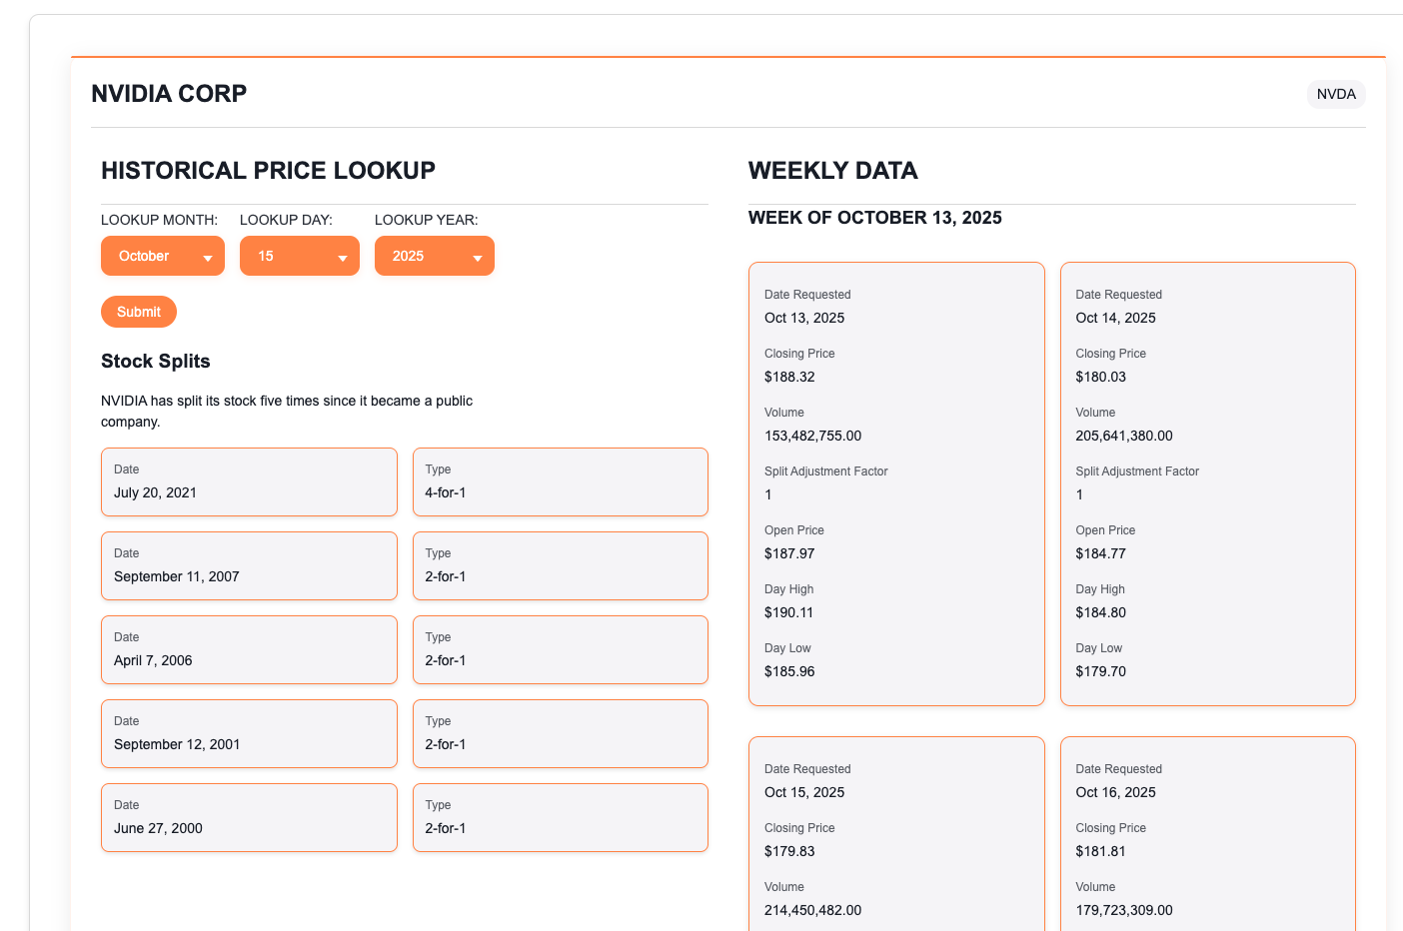1403x931 pixels.
Task: Select the September 11, 2007 split date card
Action: (x=249, y=565)
